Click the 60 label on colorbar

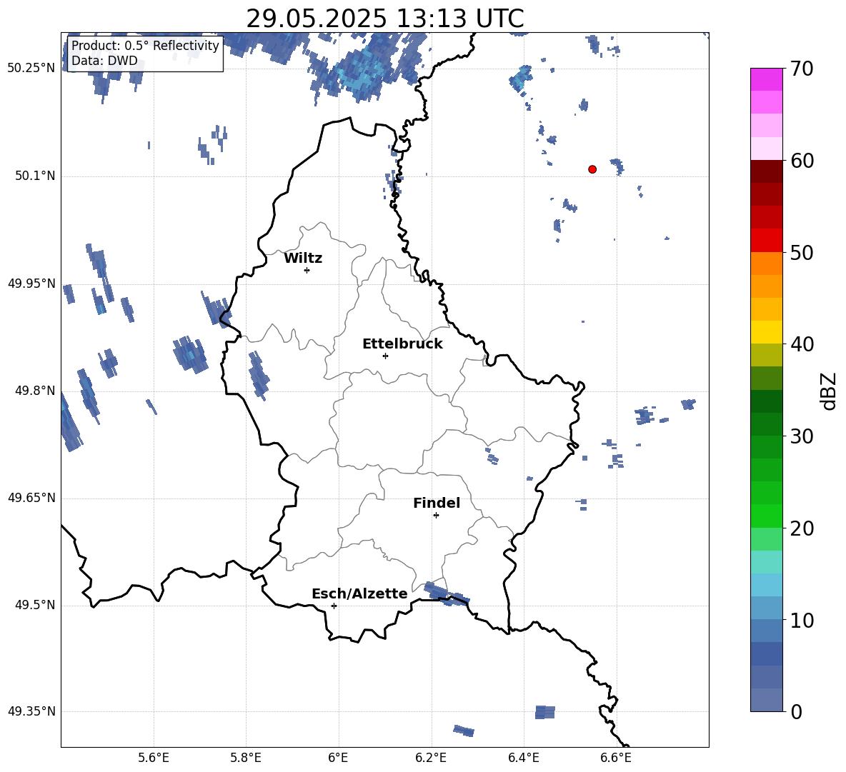tap(802, 161)
